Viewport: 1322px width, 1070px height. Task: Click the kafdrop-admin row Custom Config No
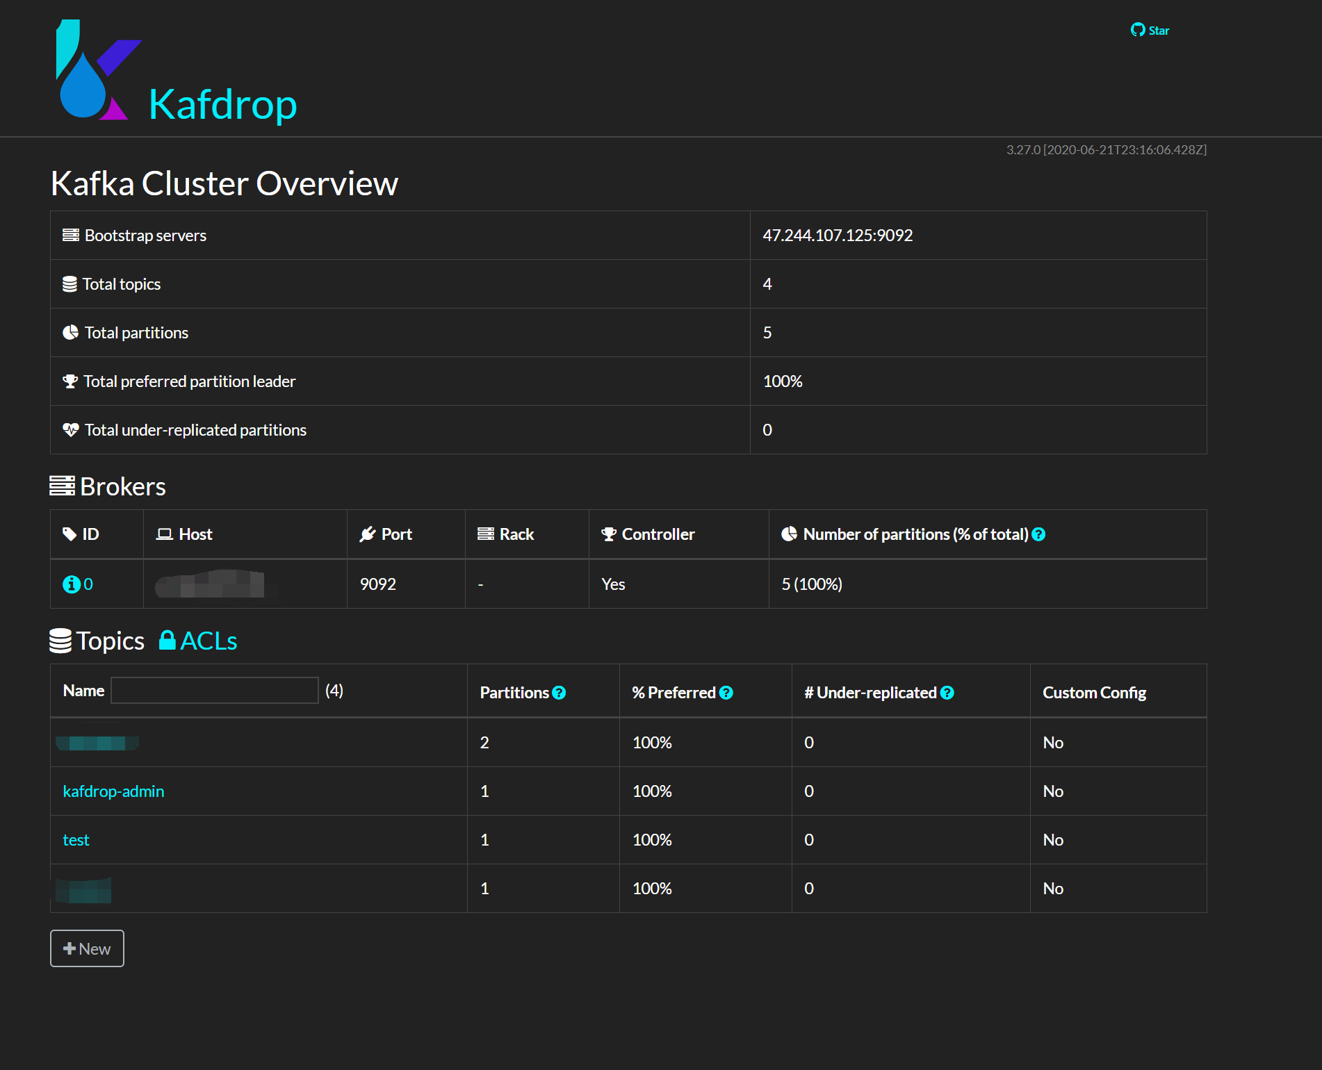[1053, 791]
